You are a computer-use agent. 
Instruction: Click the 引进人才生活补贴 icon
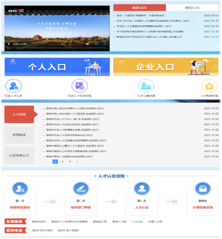pos(80,86)
